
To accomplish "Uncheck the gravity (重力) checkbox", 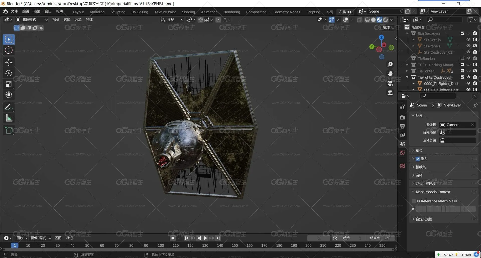I will (418, 159).
